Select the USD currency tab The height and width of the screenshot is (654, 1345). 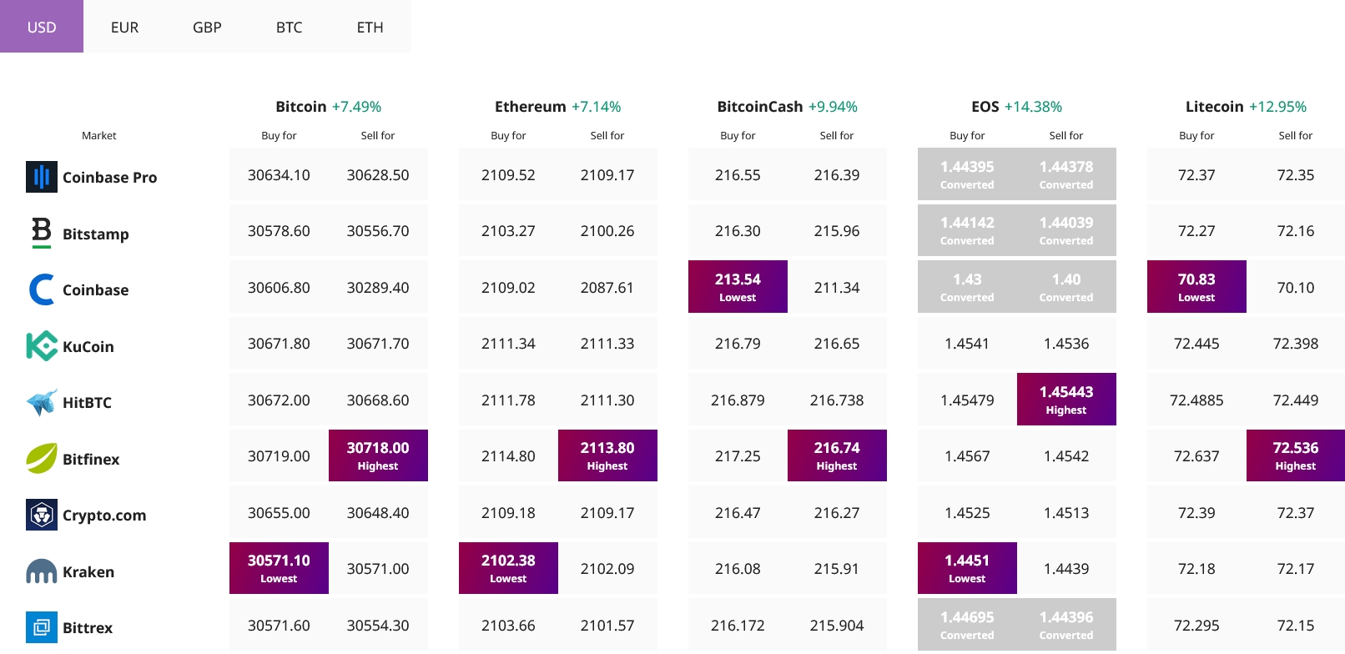pos(42,27)
